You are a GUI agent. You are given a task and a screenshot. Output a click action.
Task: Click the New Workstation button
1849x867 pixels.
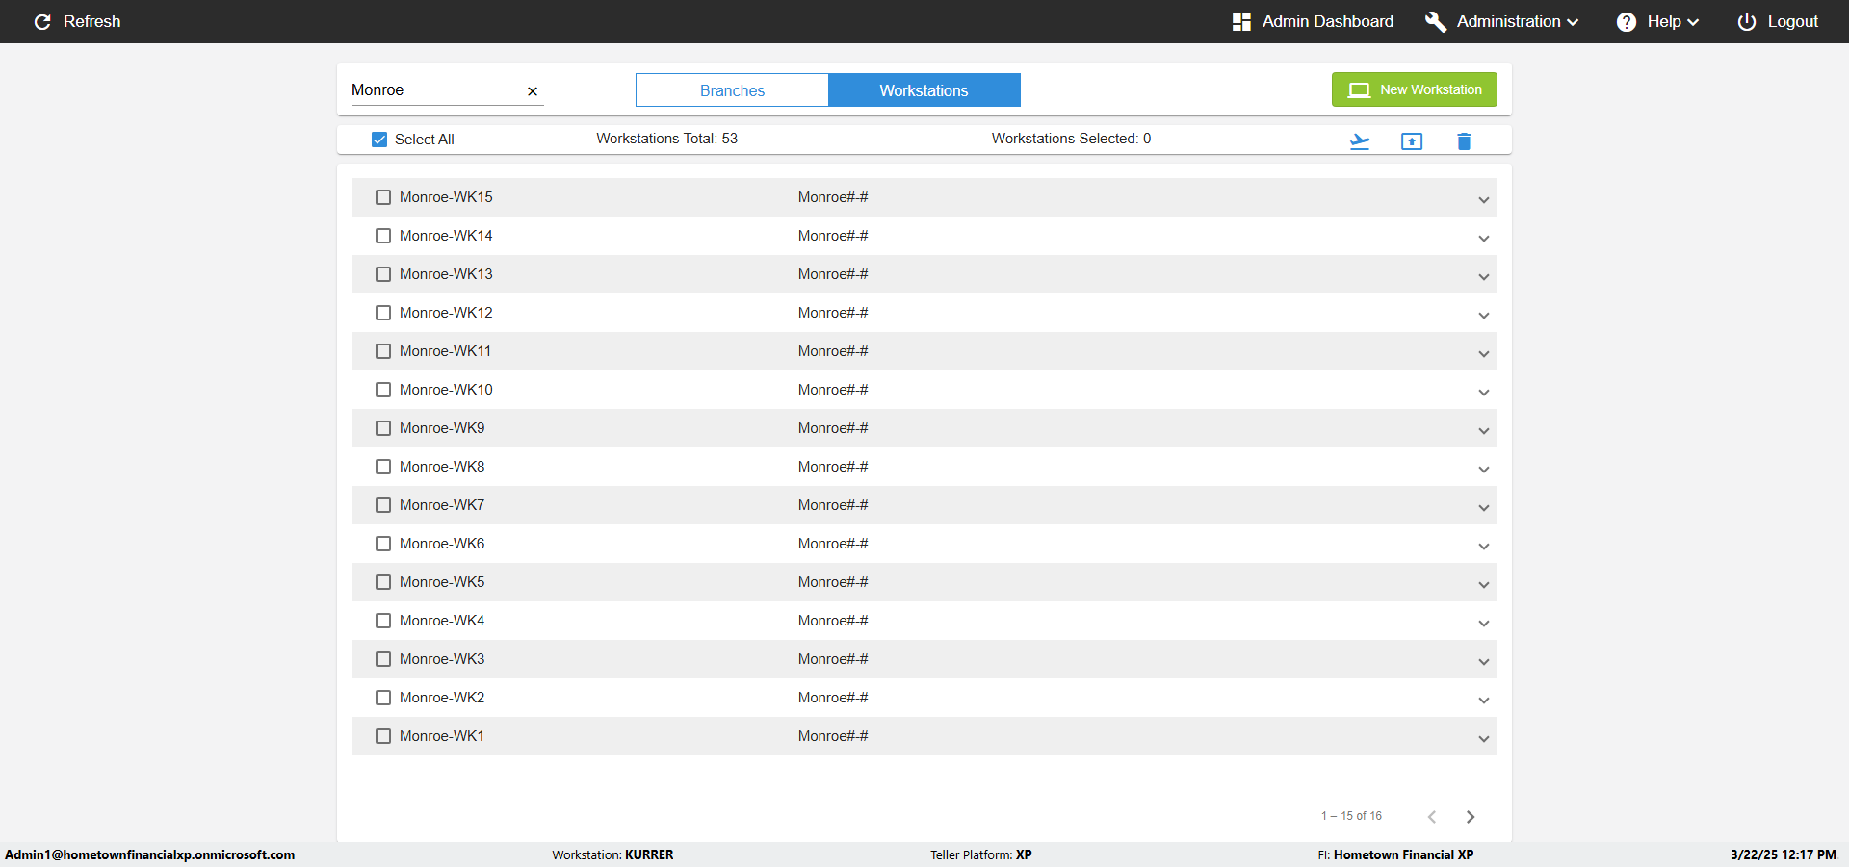pyautogui.click(x=1415, y=89)
